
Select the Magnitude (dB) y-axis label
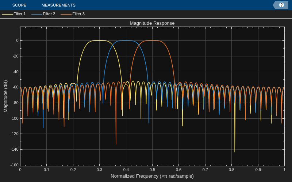(5, 96)
